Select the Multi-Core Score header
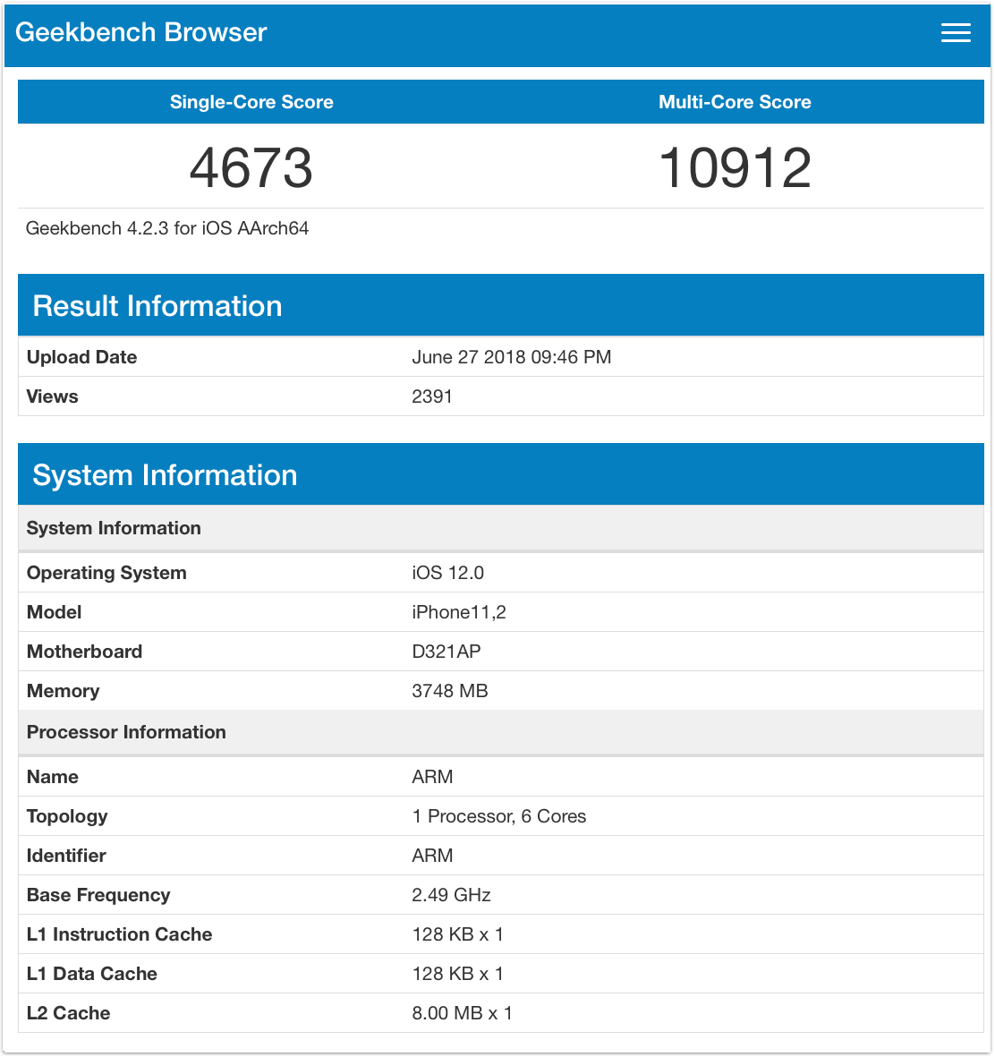The height and width of the screenshot is (1057, 995). click(735, 102)
